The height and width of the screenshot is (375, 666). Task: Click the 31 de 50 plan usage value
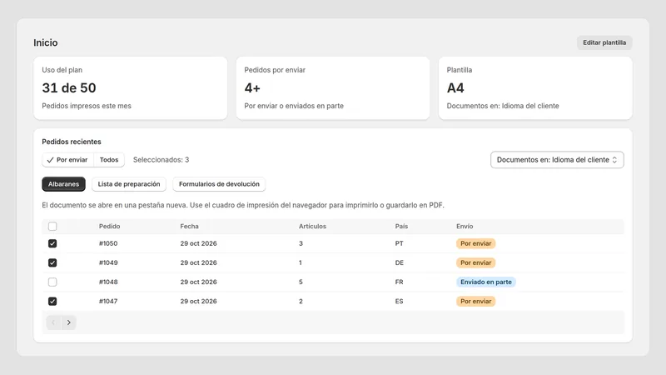tap(69, 88)
